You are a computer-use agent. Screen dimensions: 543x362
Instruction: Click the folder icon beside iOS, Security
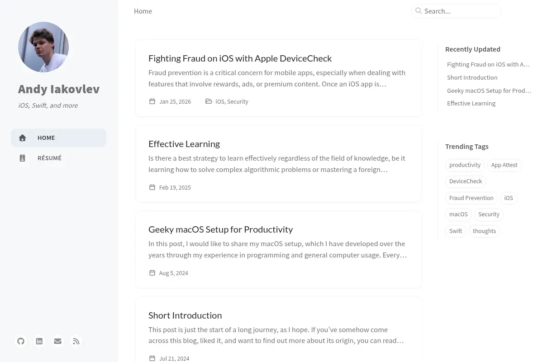[x=209, y=101]
